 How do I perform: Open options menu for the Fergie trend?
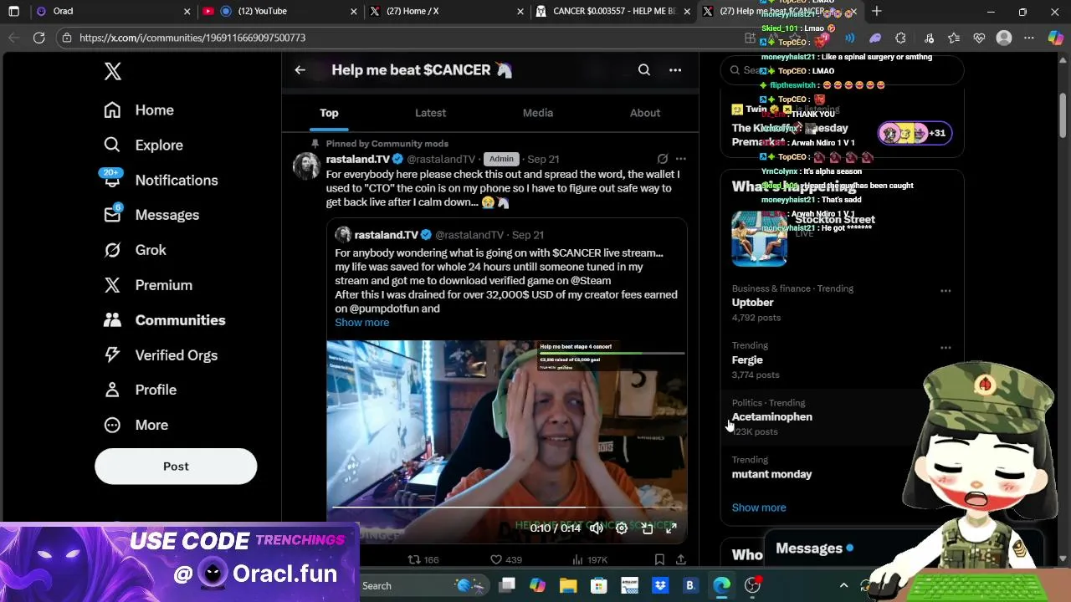click(x=945, y=348)
